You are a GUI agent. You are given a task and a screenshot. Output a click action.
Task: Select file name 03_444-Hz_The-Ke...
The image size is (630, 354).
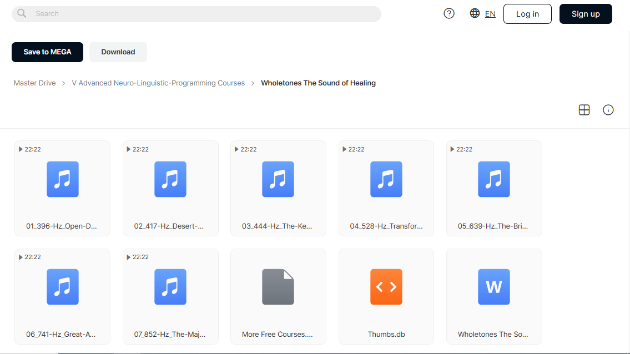click(277, 226)
